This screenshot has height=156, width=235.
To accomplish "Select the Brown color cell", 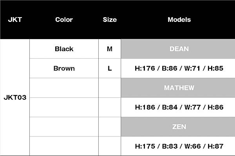I will click(x=64, y=68).
